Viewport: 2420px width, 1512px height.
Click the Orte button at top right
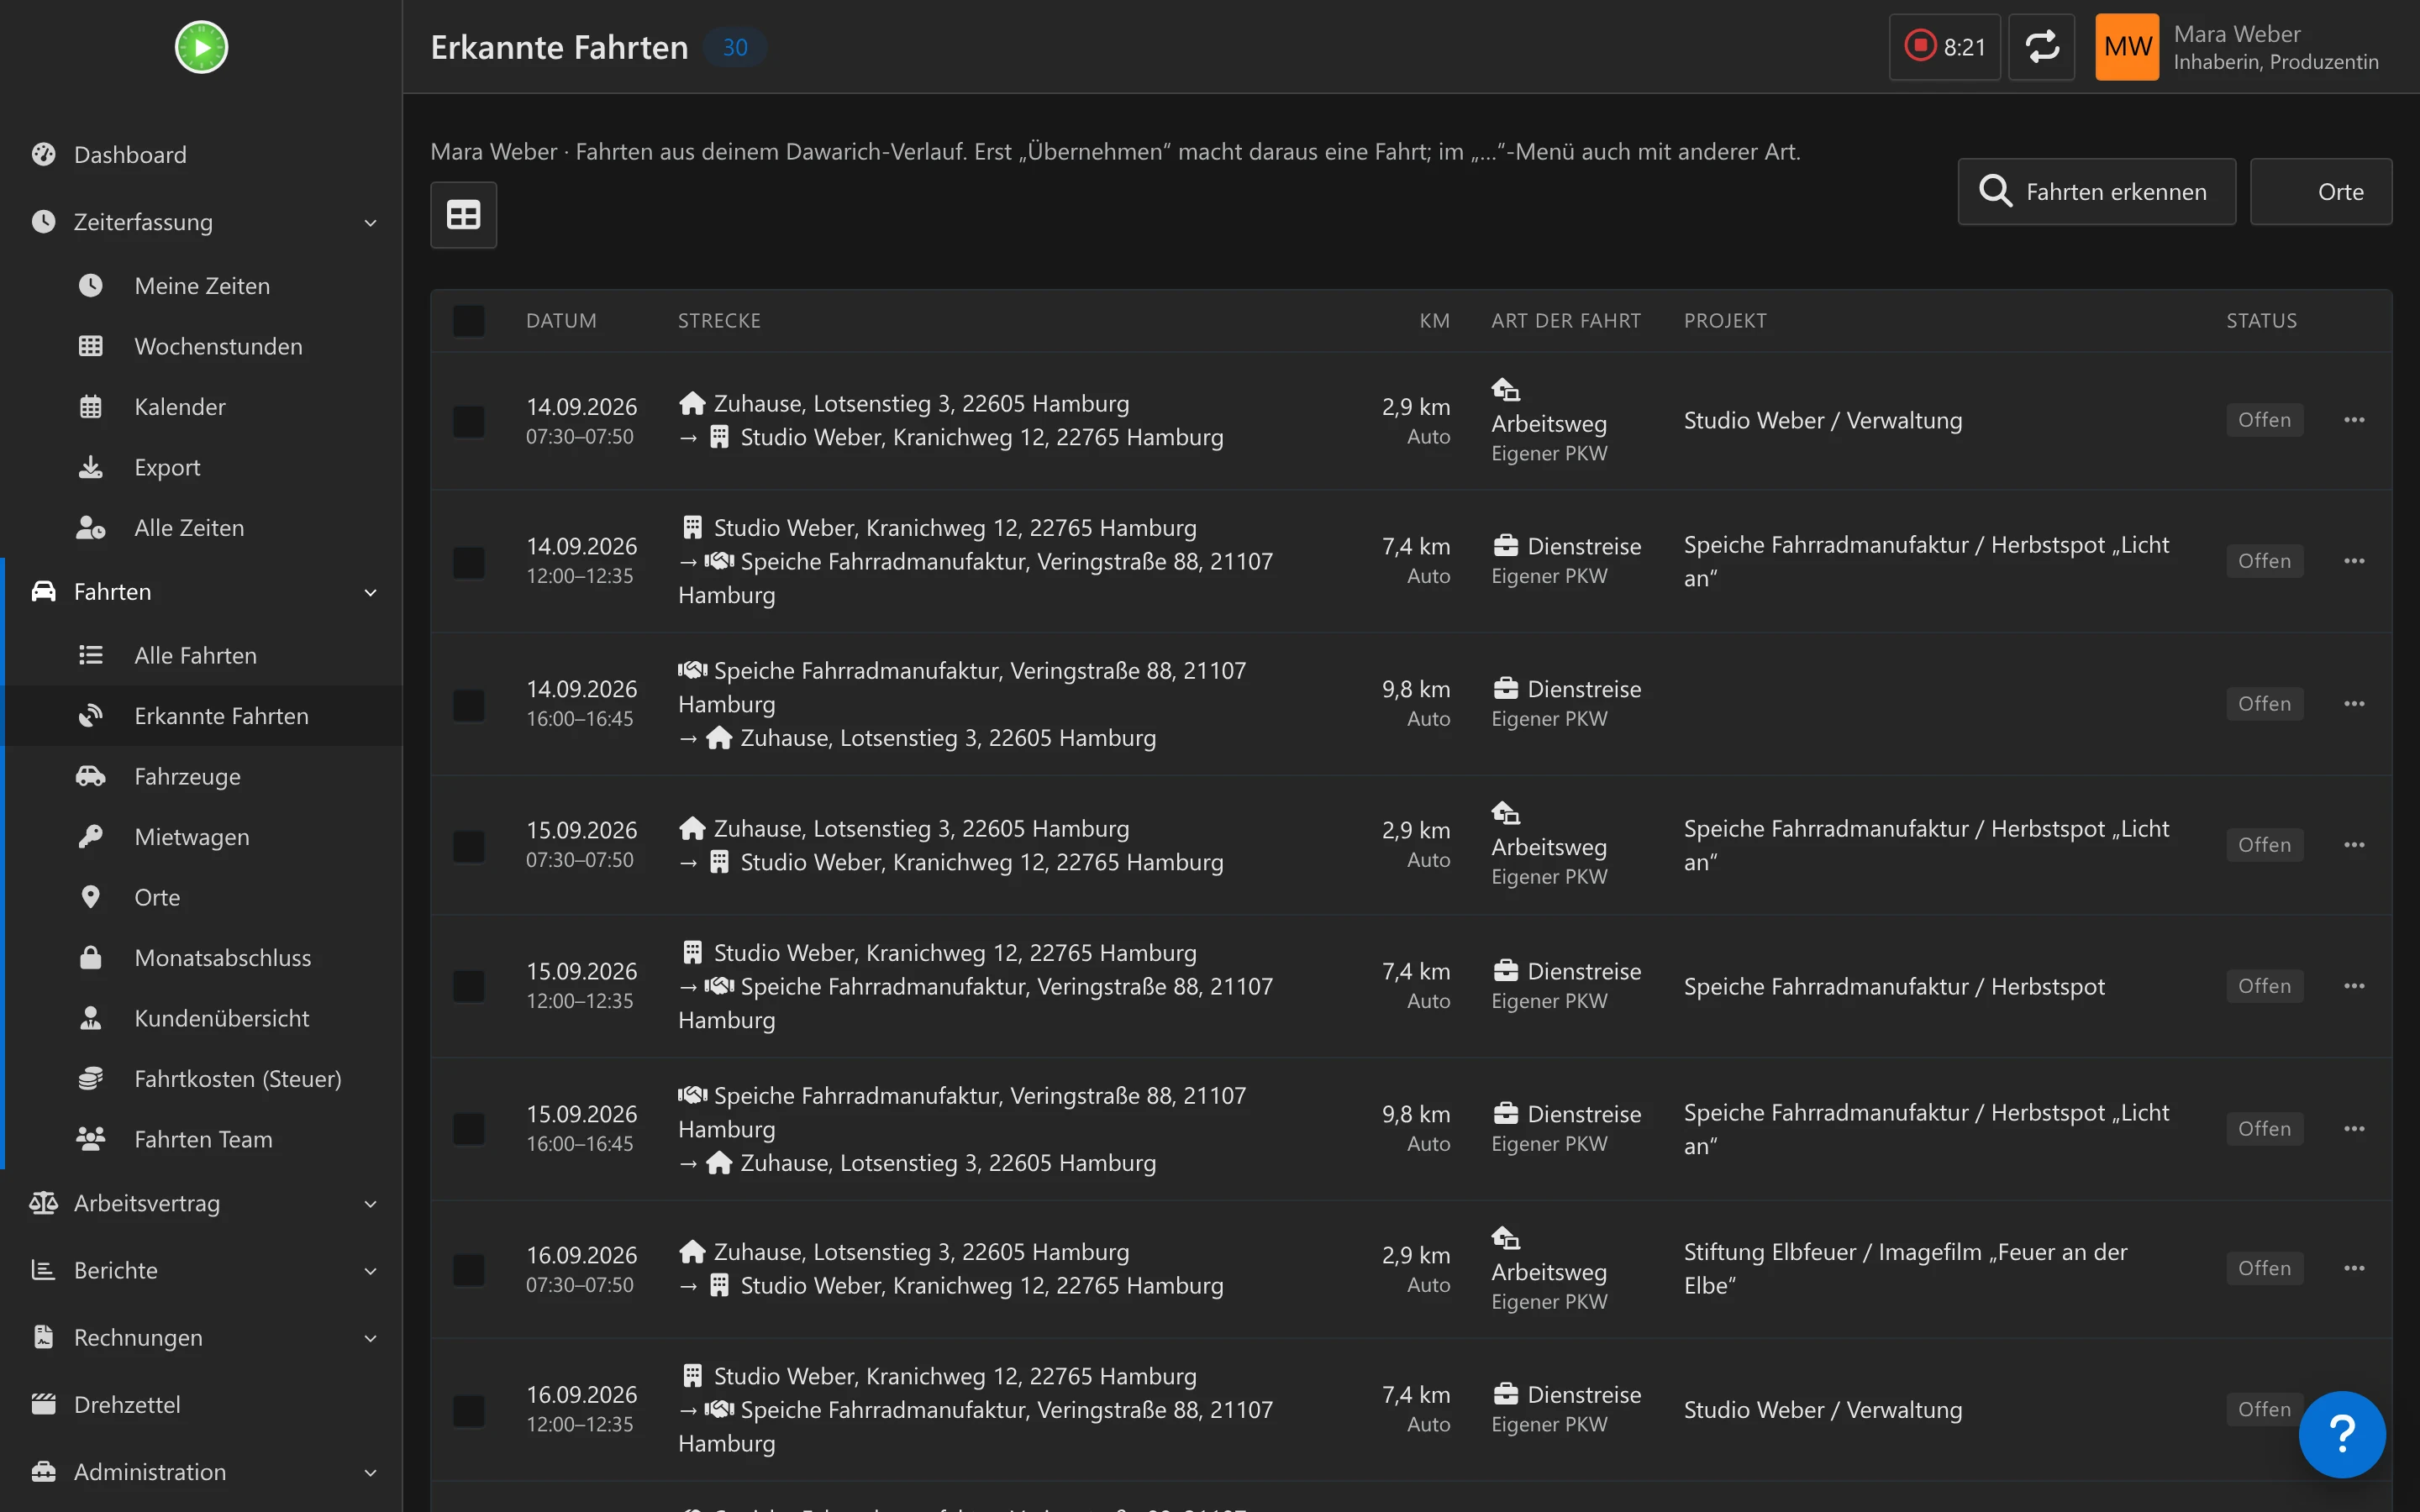[x=2321, y=191]
